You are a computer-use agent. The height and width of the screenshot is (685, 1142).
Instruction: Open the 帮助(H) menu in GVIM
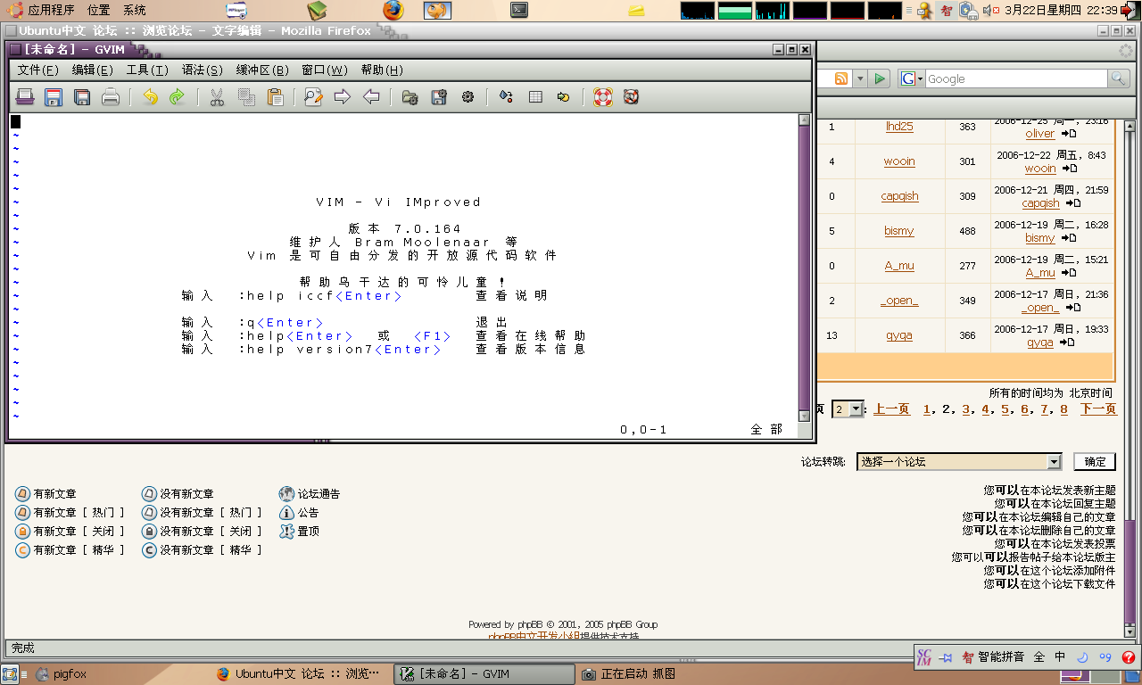coord(382,70)
